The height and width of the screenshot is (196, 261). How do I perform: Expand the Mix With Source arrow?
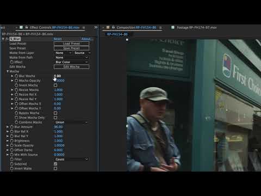[8, 155]
